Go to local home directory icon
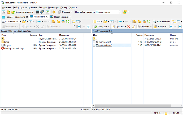This screenshot has height=115, width=183. [63, 21]
